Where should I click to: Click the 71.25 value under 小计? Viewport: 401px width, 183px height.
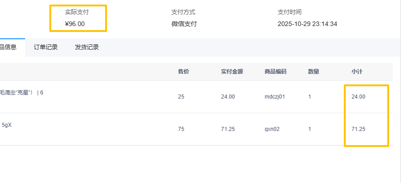click(358, 129)
